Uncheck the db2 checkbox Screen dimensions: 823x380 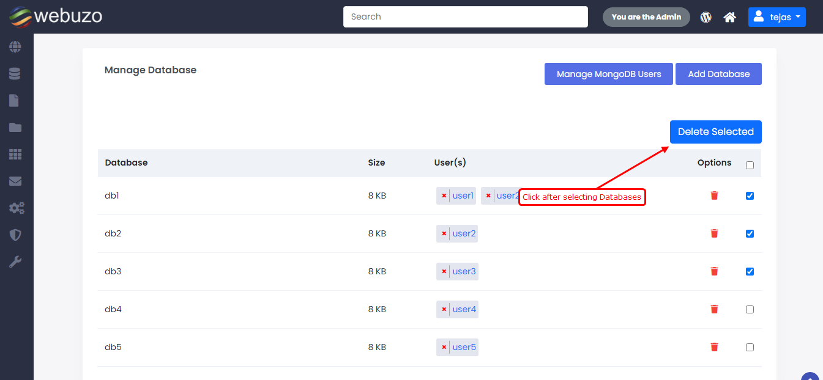click(750, 234)
